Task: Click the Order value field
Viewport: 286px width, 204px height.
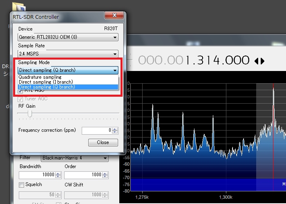Action: (81, 175)
